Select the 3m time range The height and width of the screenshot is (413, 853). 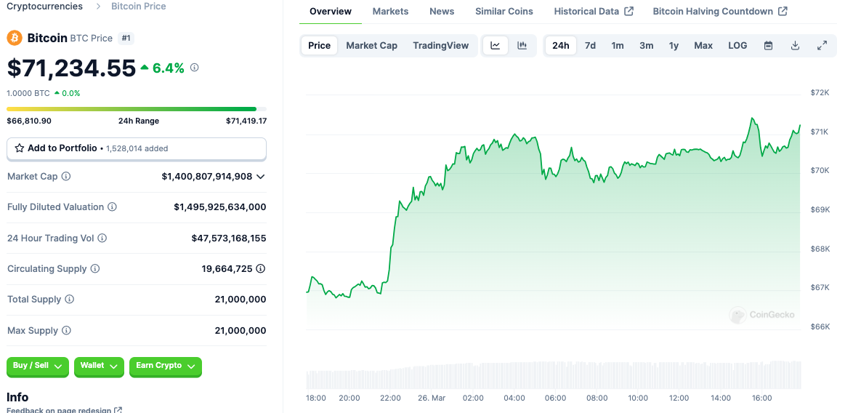click(x=646, y=46)
